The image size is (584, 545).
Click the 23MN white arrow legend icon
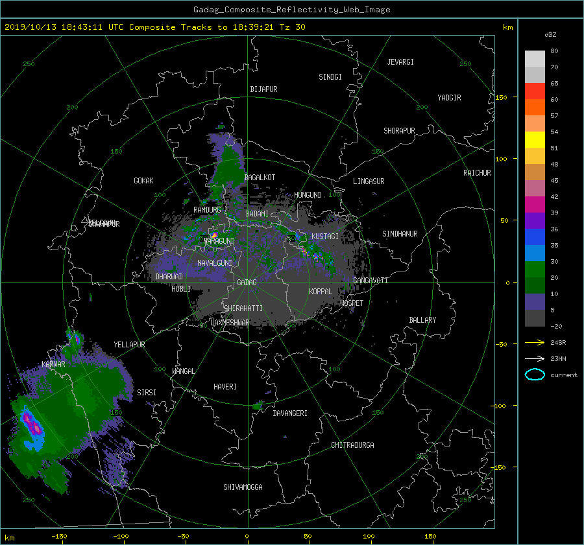pos(535,358)
